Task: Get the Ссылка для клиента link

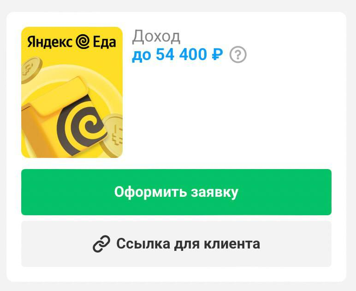Action: pyautogui.click(x=176, y=244)
